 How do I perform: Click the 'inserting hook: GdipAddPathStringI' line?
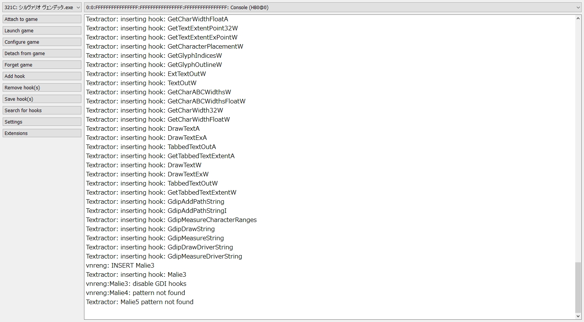[x=156, y=211]
